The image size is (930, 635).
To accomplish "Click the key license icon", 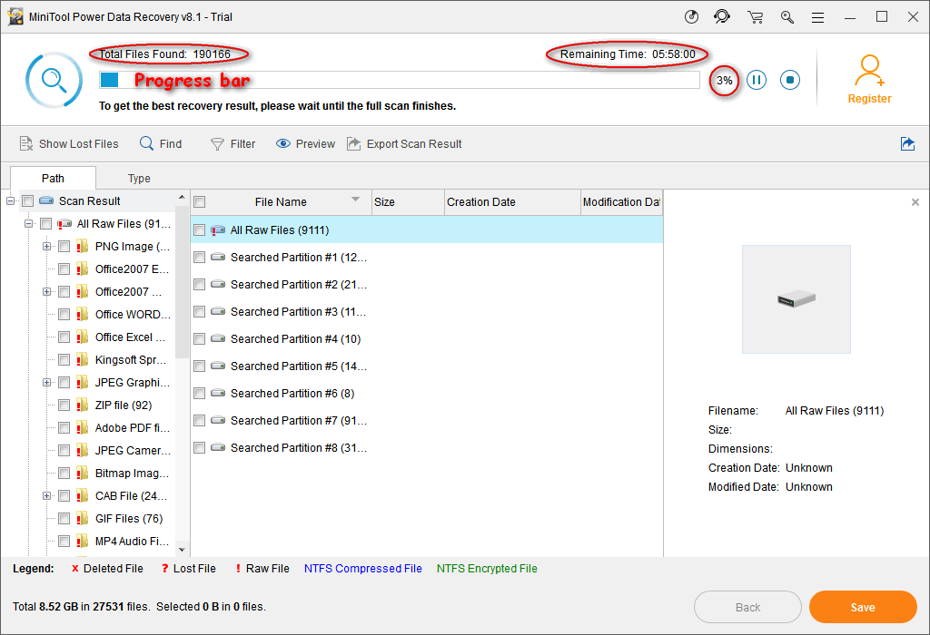I will tap(787, 16).
